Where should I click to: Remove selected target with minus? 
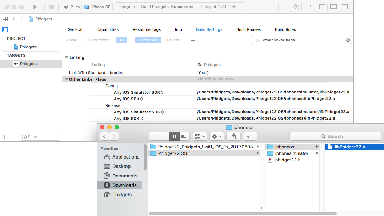pos(14,137)
